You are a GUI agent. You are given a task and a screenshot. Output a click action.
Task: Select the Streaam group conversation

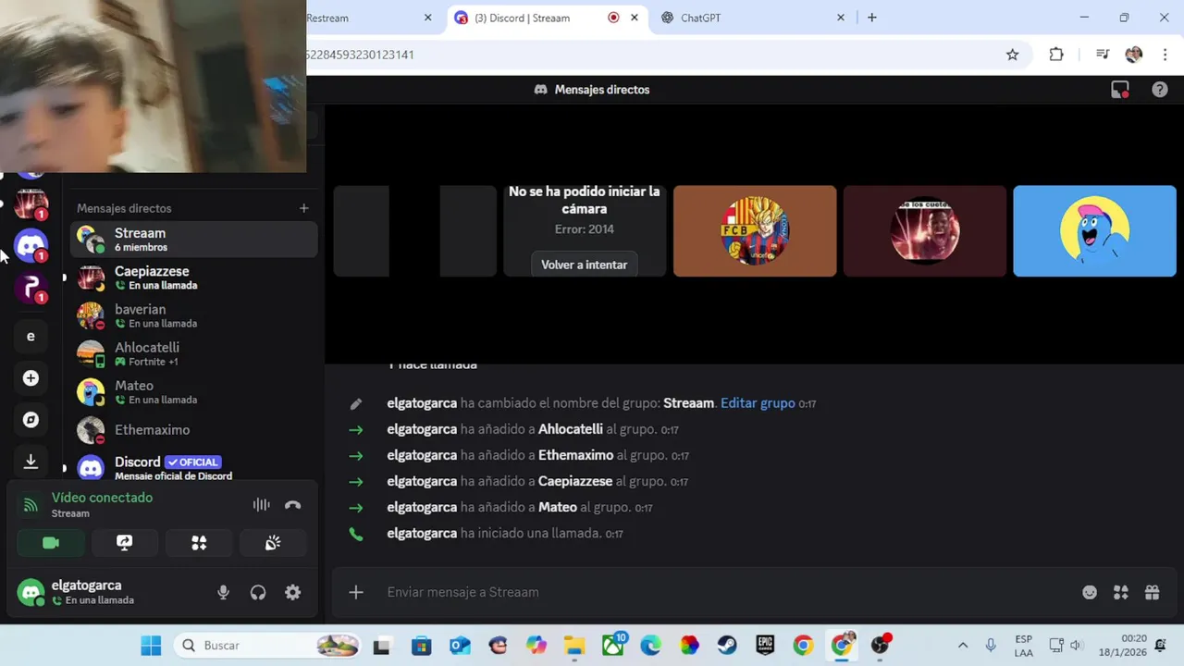(x=194, y=240)
